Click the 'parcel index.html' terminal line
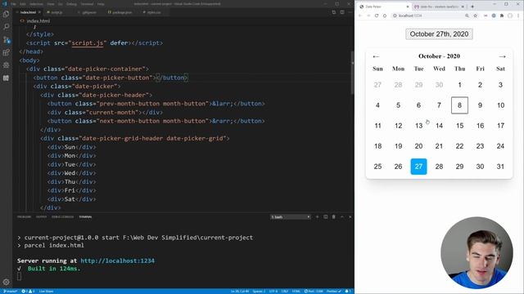 (x=51, y=245)
